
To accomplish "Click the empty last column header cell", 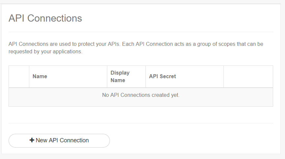I will pyautogui.click(x=248, y=77).
